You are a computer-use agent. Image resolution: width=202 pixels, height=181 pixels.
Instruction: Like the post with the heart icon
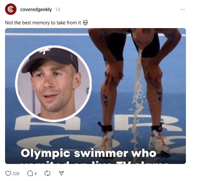point(8,173)
